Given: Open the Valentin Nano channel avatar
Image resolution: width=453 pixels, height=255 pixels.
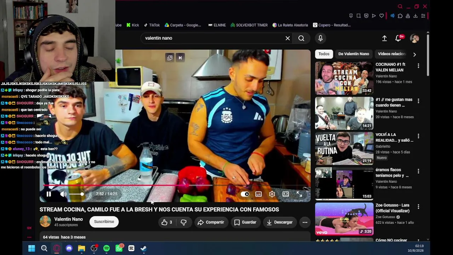Looking at the screenshot, I should [x=45, y=221].
